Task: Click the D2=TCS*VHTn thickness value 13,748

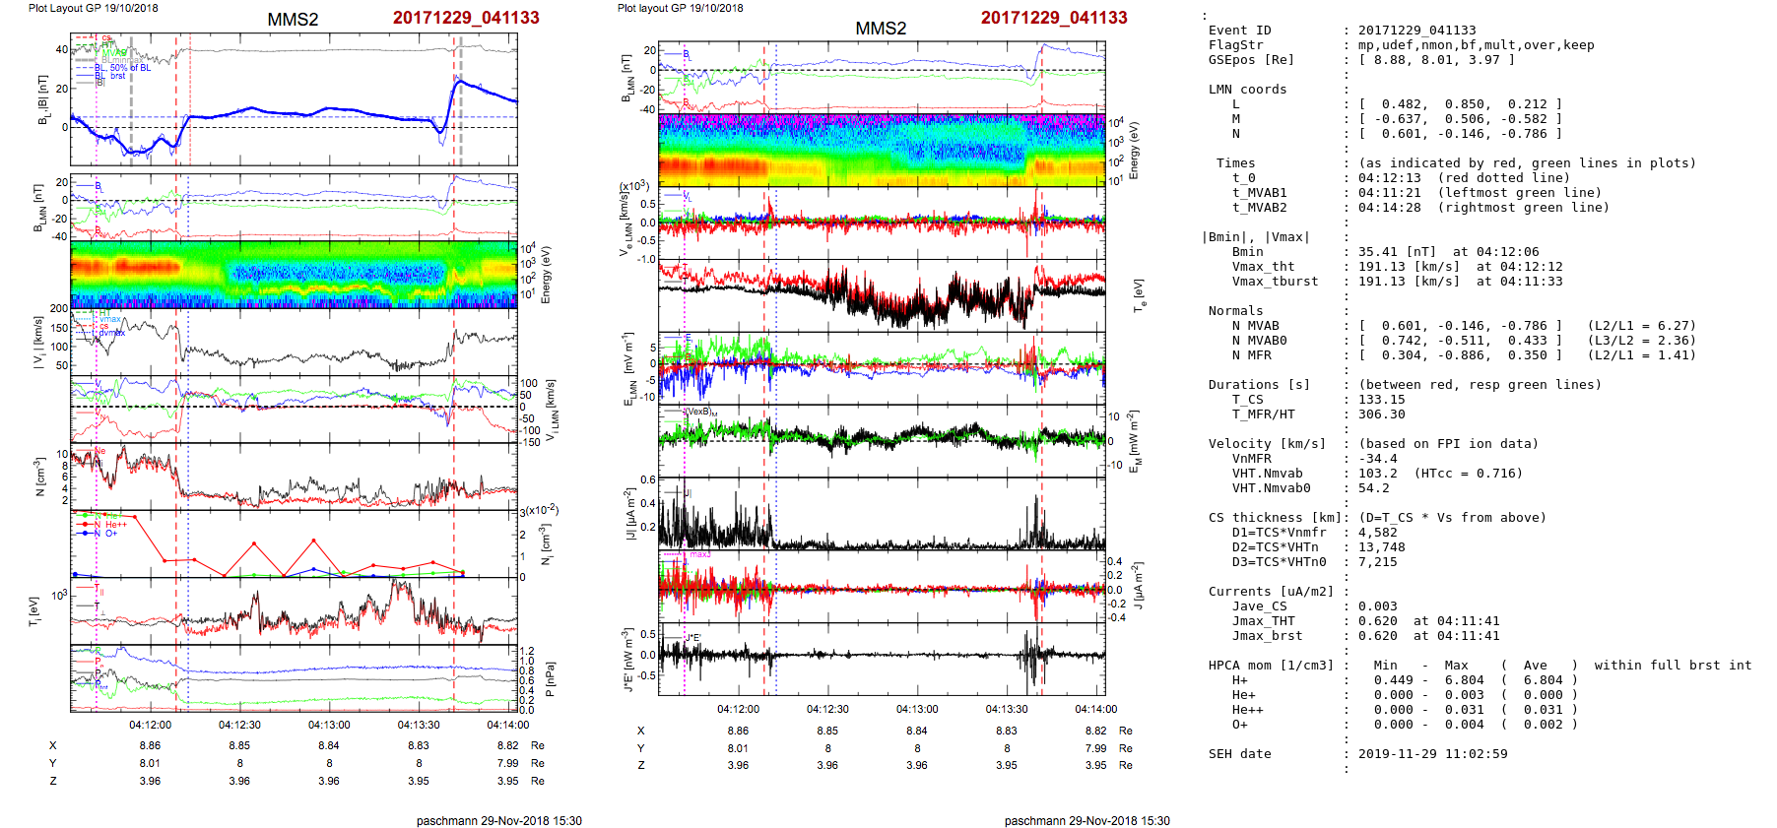Action: tap(1381, 547)
